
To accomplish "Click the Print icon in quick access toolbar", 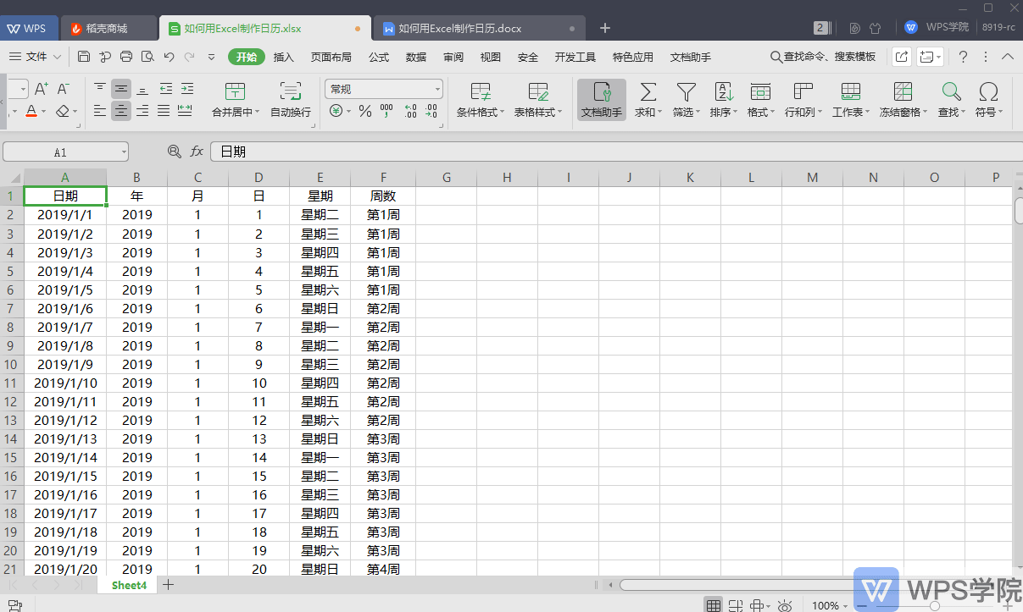I will (x=126, y=57).
